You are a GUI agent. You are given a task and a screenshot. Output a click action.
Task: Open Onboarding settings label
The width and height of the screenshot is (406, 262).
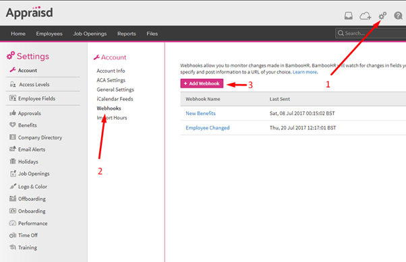32,211
